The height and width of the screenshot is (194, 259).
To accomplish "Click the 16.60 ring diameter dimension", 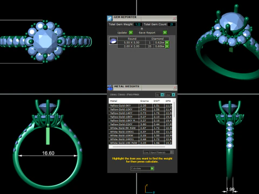I will 48,153.
